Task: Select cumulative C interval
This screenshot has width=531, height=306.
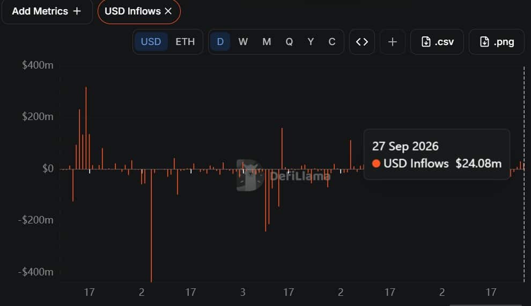Action: [332, 42]
